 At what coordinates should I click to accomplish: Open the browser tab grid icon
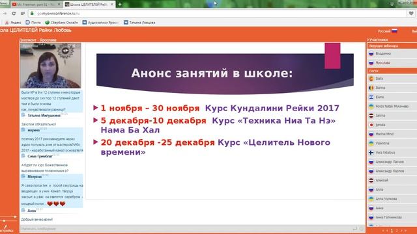pos(23,13)
